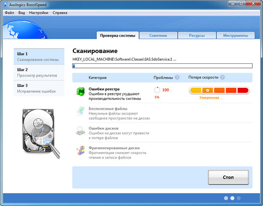The width and height of the screenshot is (263, 206).
Task: Minimize the Auslogics BoostSpeed window
Action: click(232, 3)
